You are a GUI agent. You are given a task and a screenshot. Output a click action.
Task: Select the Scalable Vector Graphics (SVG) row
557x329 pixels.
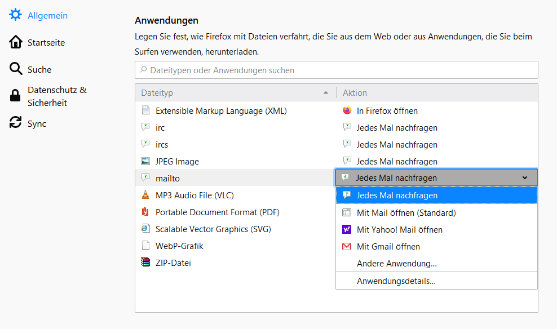click(x=213, y=229)
